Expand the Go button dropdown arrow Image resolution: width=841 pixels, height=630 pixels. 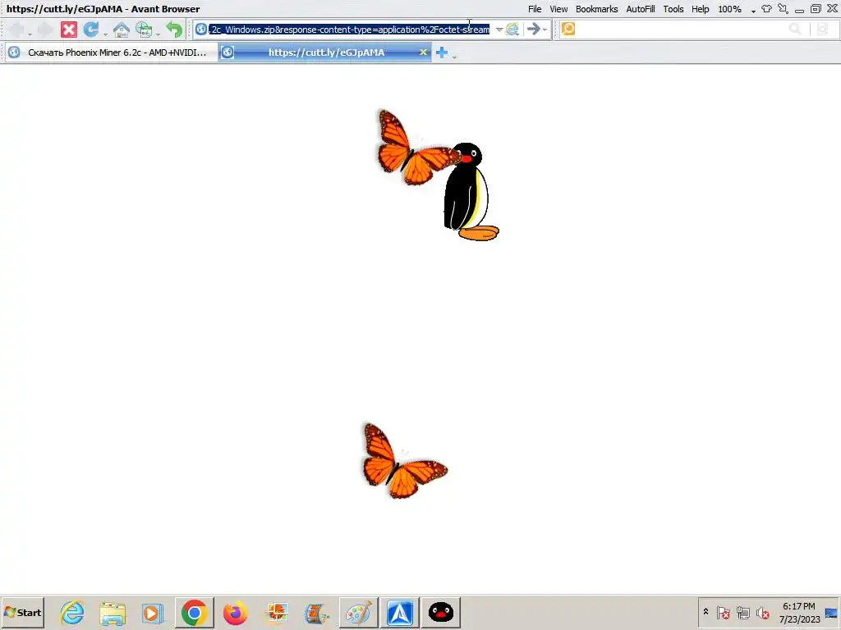point(545,30)
